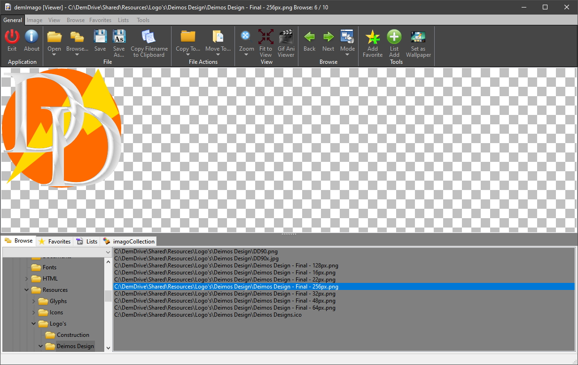
Task: Click the DD logo image in viewer
Action: tap(62, 128)
